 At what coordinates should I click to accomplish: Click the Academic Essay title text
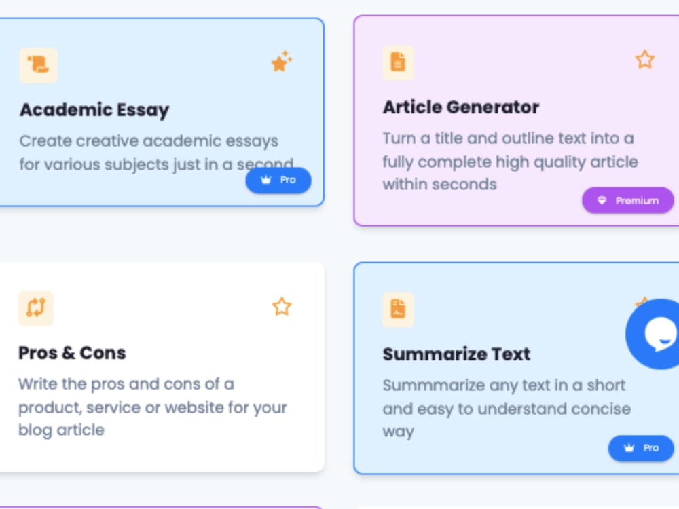94,110
